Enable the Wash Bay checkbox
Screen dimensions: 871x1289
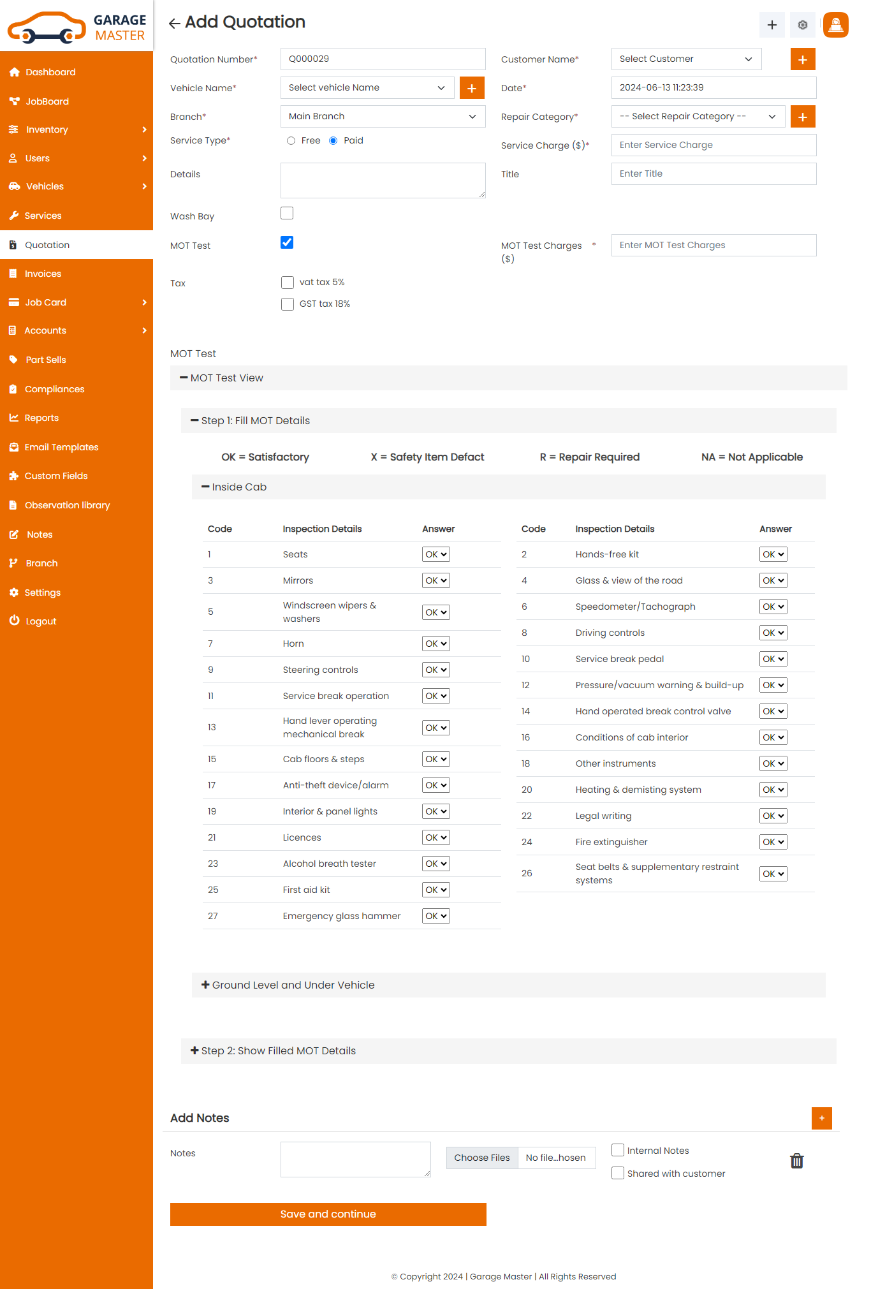tap(287, 213)
